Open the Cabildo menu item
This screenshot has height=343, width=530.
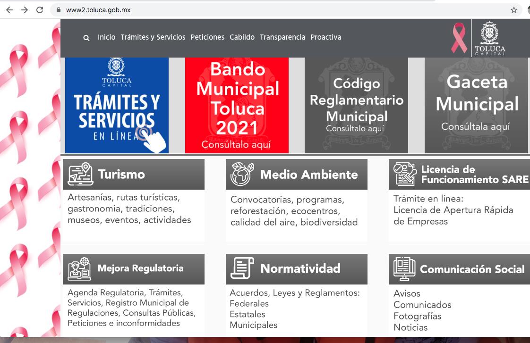[242, 37]
